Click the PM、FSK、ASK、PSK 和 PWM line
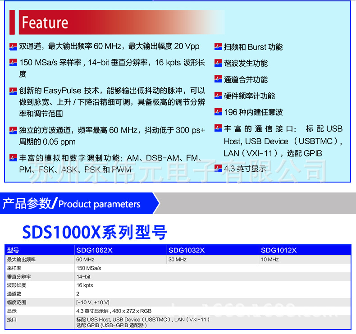This screenshot has width=356, height=334. (75, 169)
